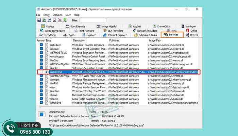Click the WMansvc file icon
This screenshot has height=136, width=238.
pyautogui.click(x=47, y=103)
